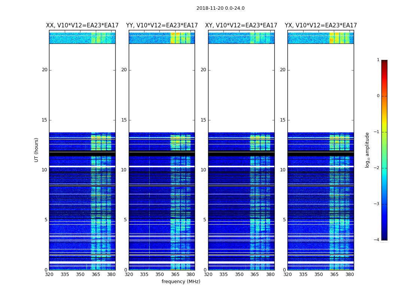
Task: Click the colorbar tick label 0
Action: tap(378, 96)
